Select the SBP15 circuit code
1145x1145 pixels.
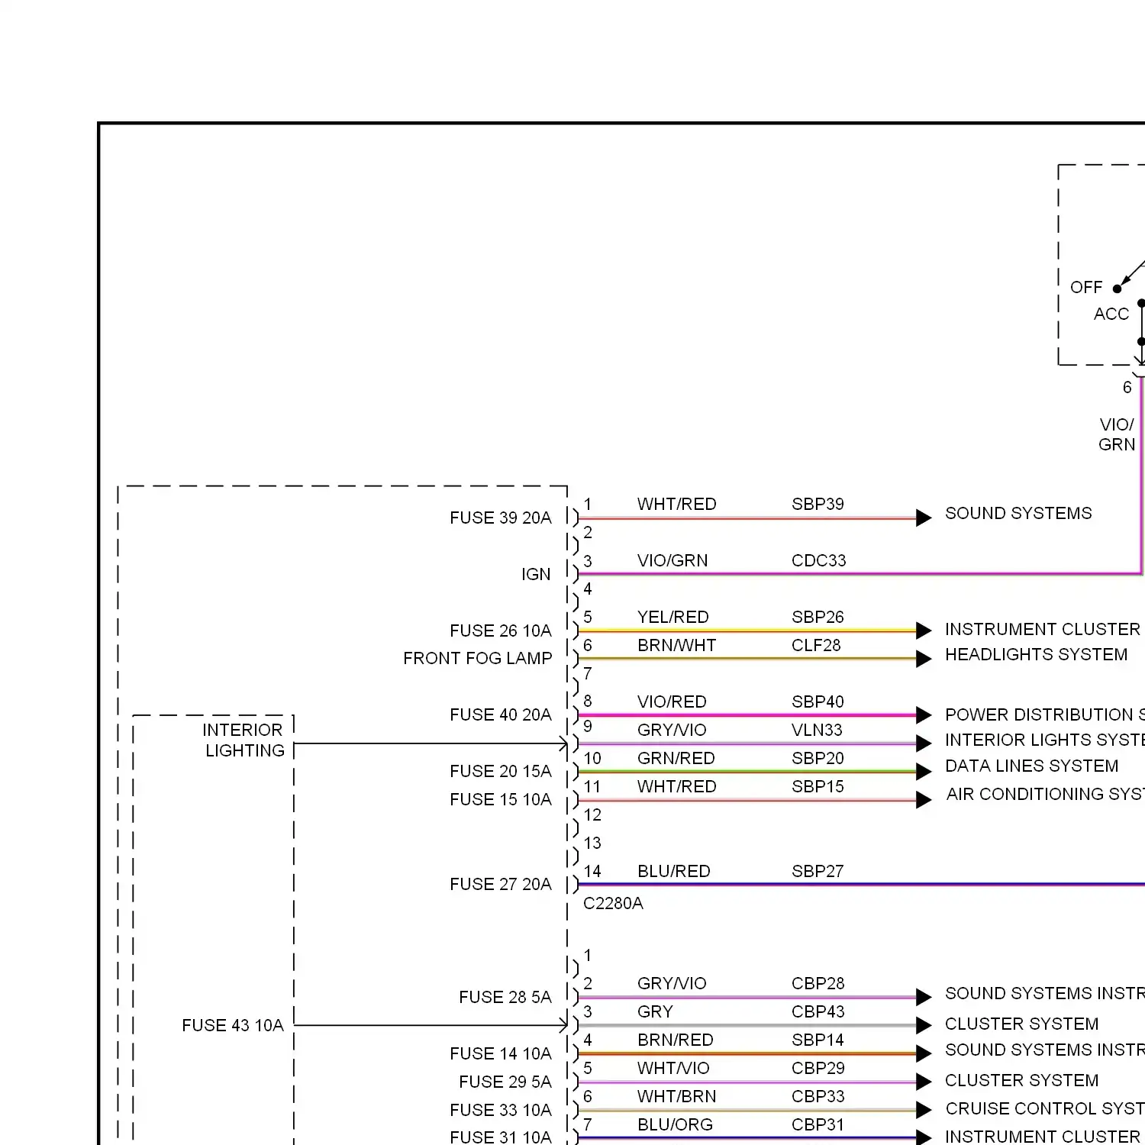tap(818, 786)
